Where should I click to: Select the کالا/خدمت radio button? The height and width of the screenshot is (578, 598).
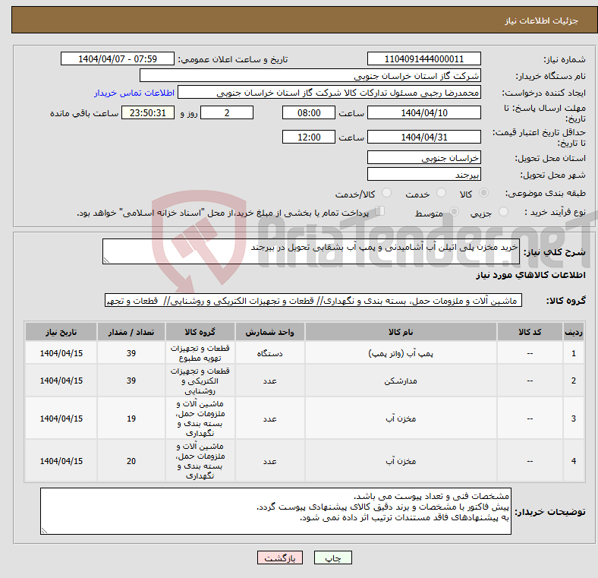click(386, 193)
